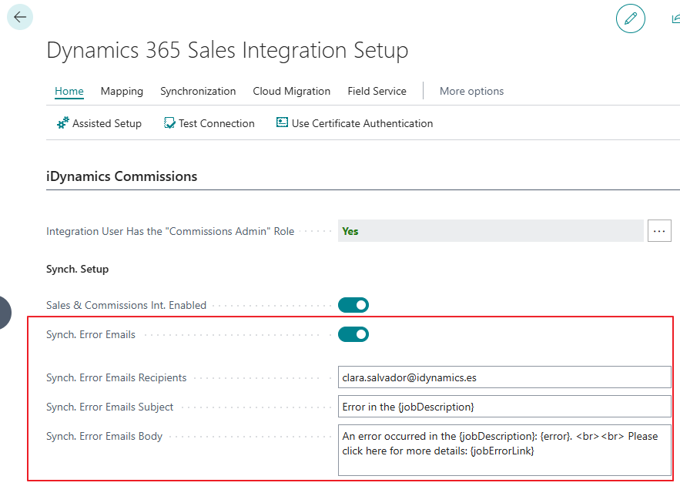Run Test Connection
The height and width of the screenshot is (486, 680).
click(x=209, y=123)
